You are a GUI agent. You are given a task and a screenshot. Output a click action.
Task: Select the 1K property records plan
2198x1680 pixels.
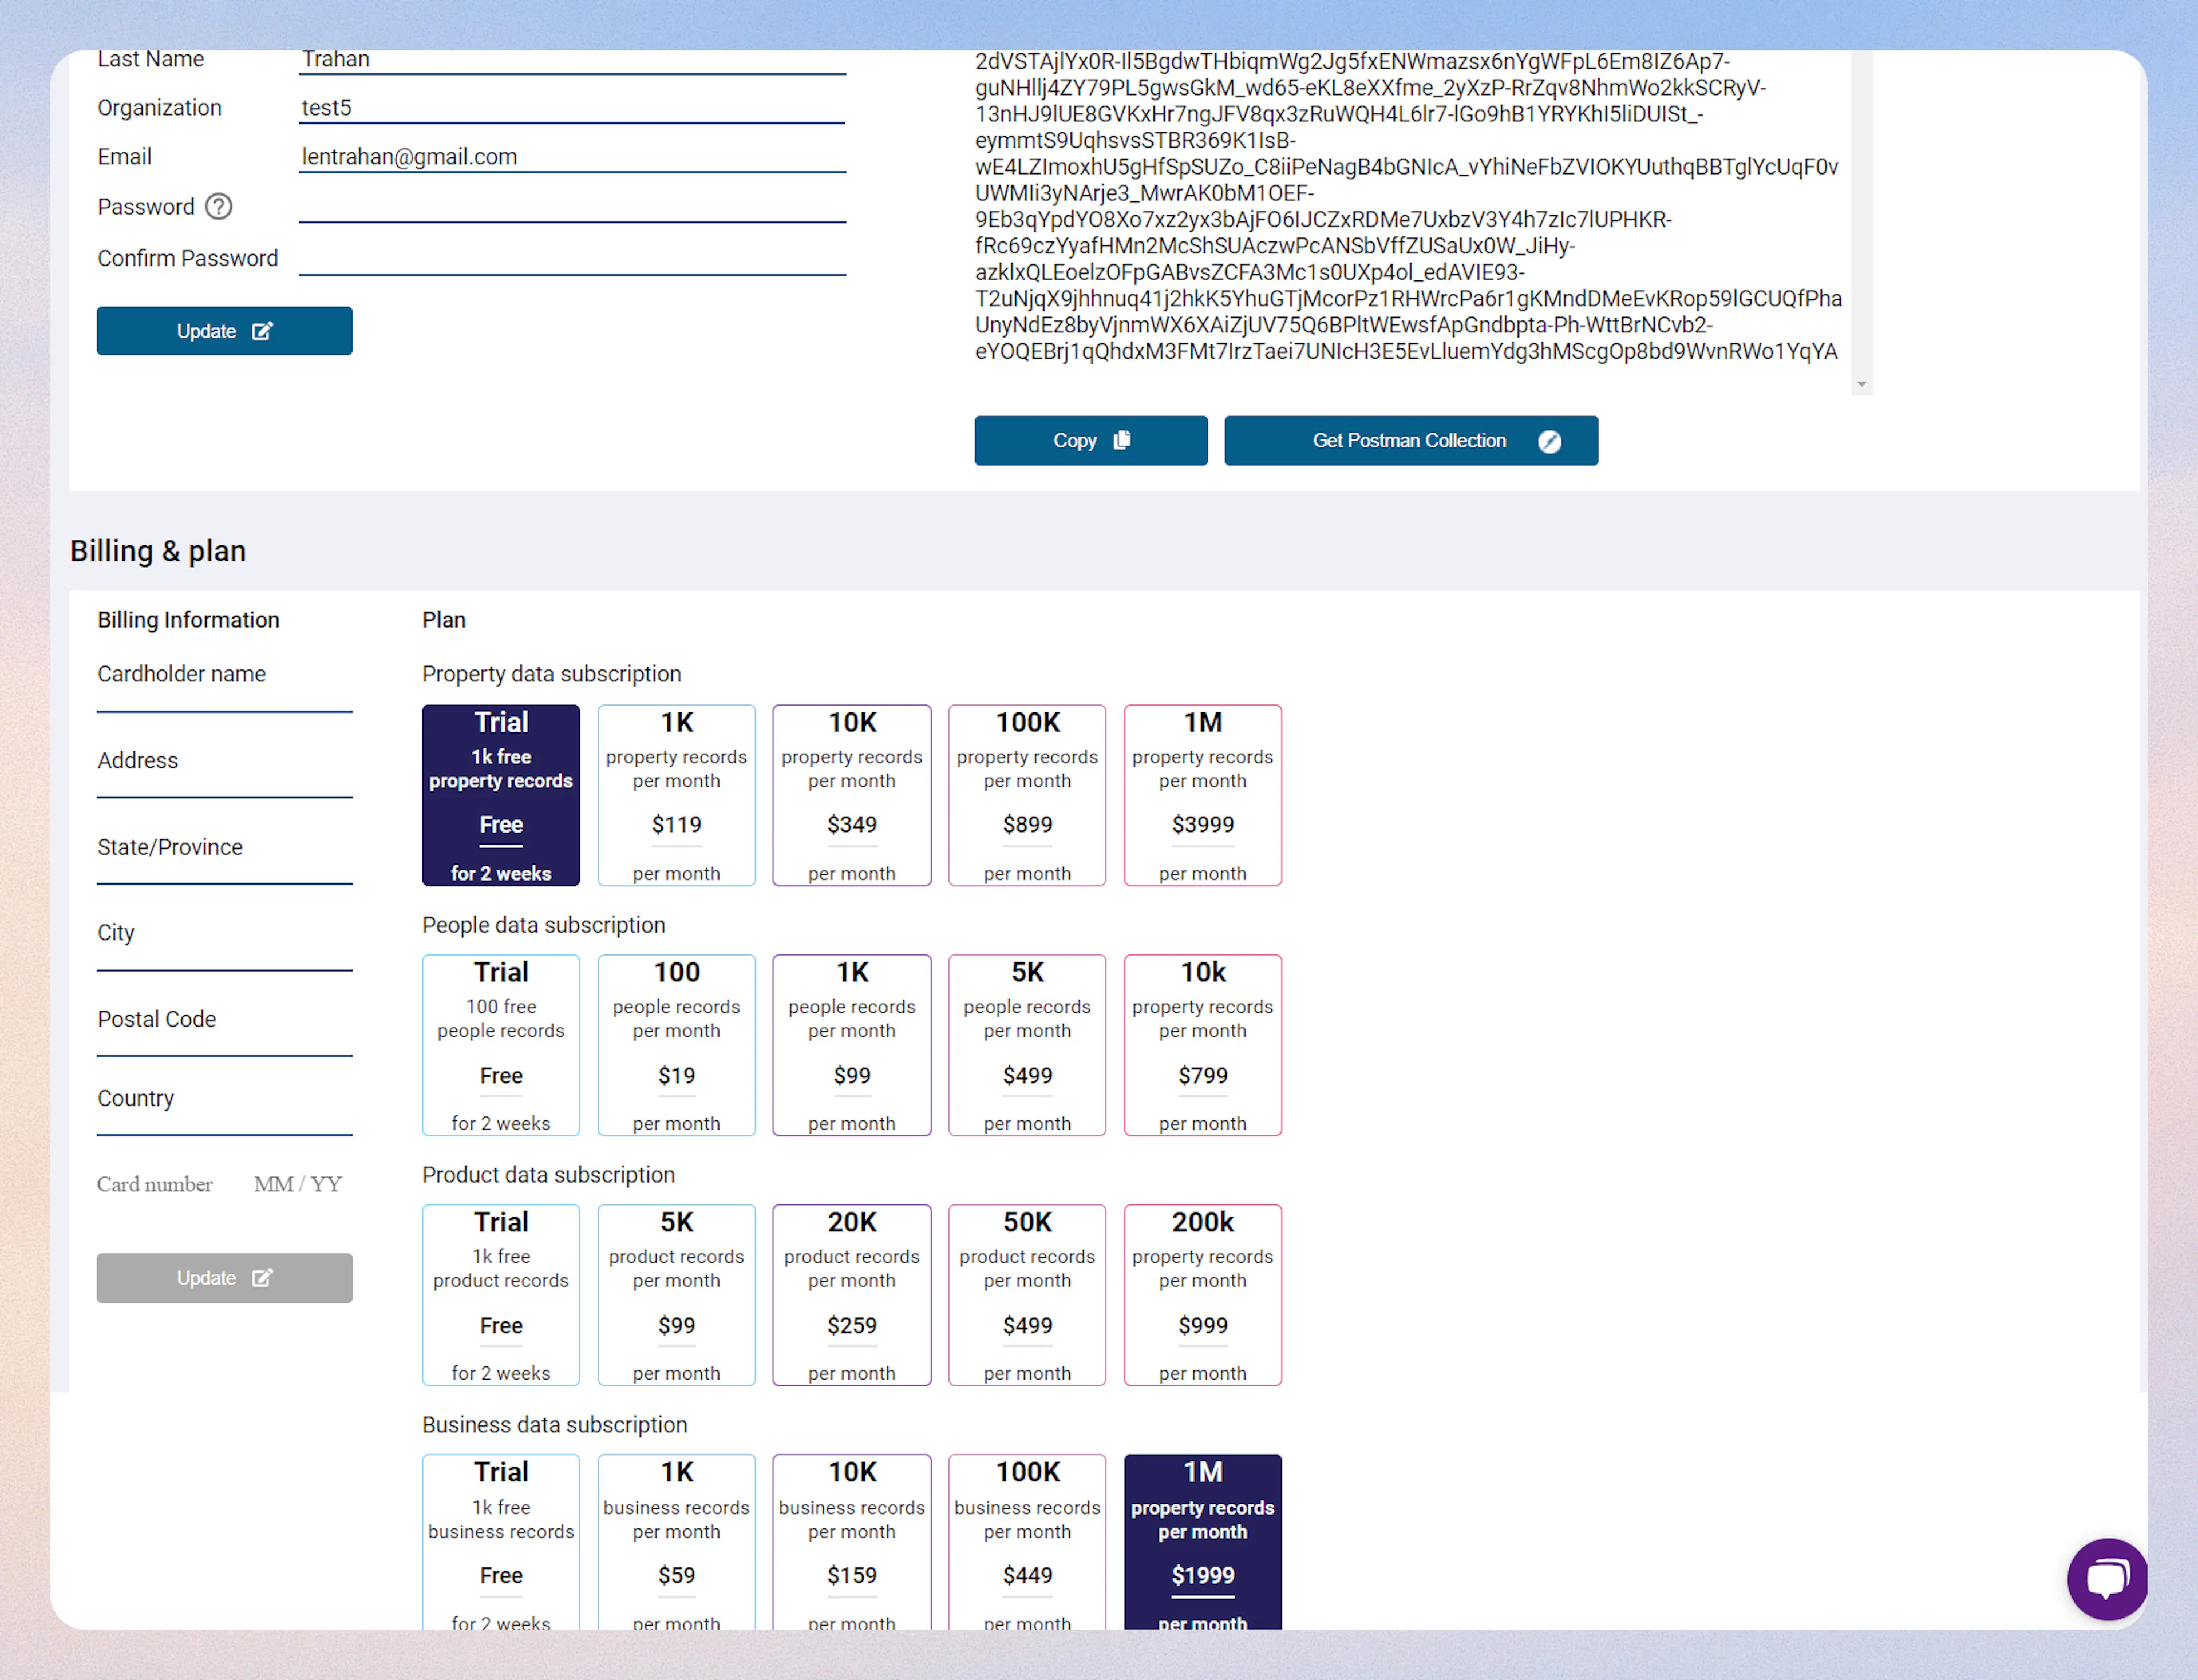677,795
